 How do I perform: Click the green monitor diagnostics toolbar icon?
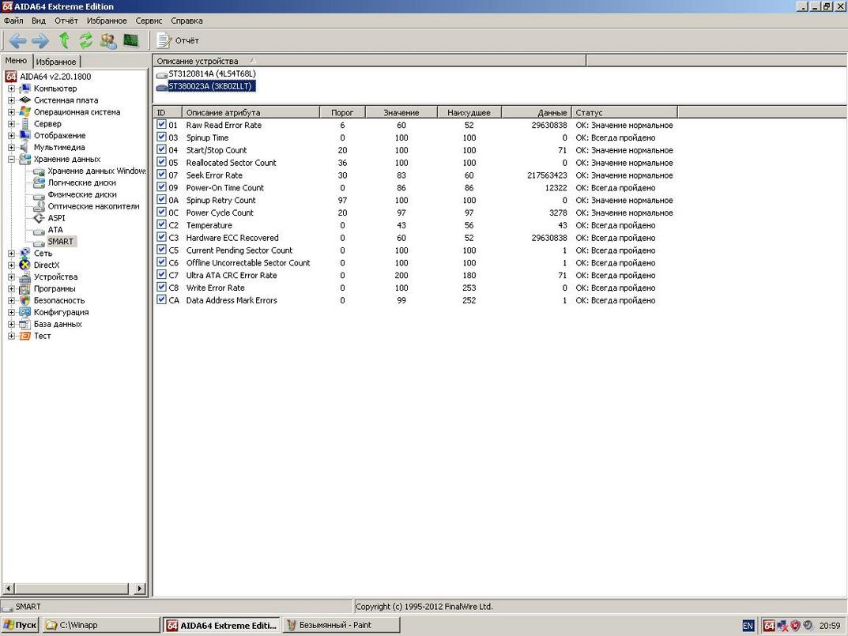click(x=131, y=40)
